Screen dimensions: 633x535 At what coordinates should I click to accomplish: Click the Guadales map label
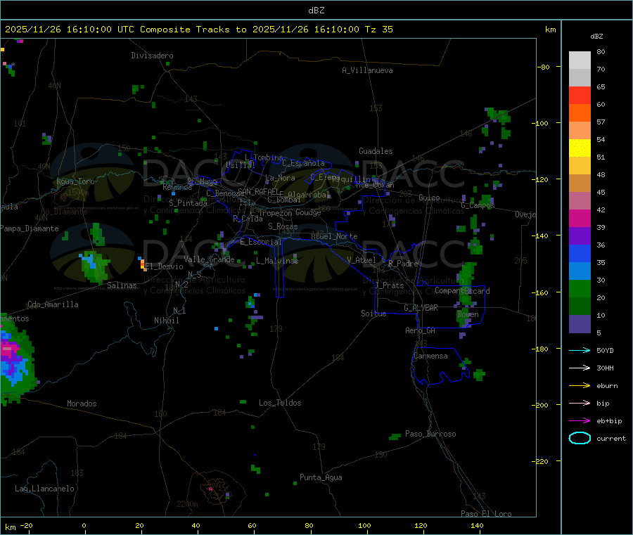376,151
